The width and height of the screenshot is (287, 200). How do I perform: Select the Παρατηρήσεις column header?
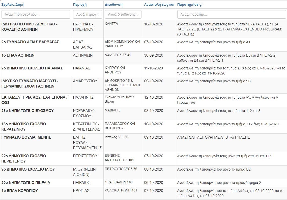(190, 5)
